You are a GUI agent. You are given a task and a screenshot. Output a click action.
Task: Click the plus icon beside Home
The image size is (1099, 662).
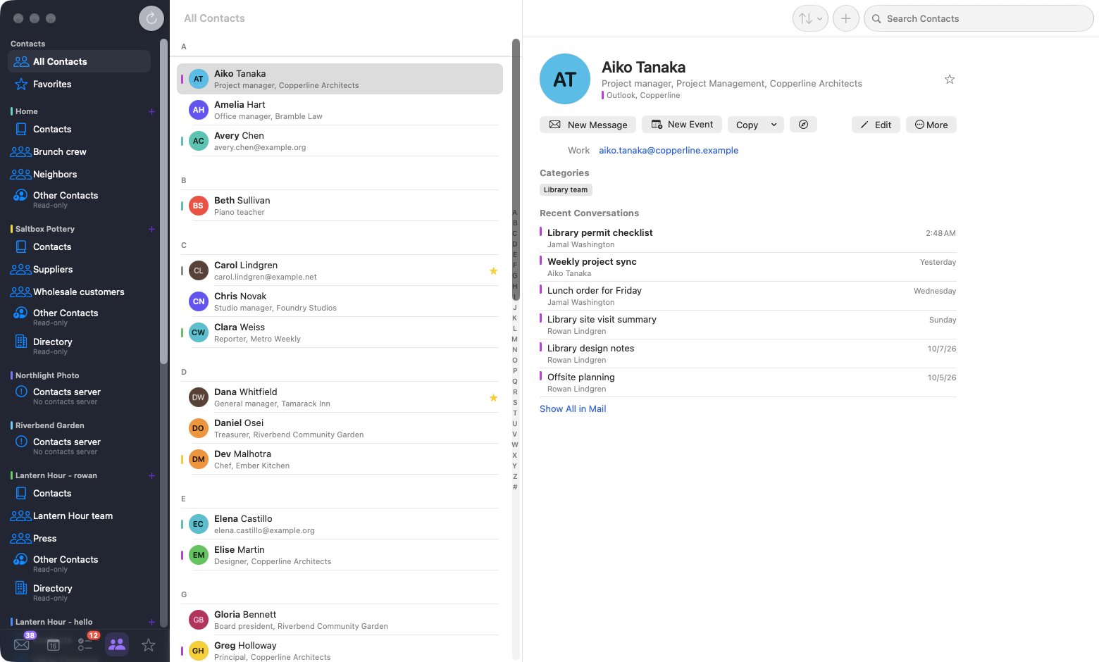pyautogui.click(x=151, y=111)
